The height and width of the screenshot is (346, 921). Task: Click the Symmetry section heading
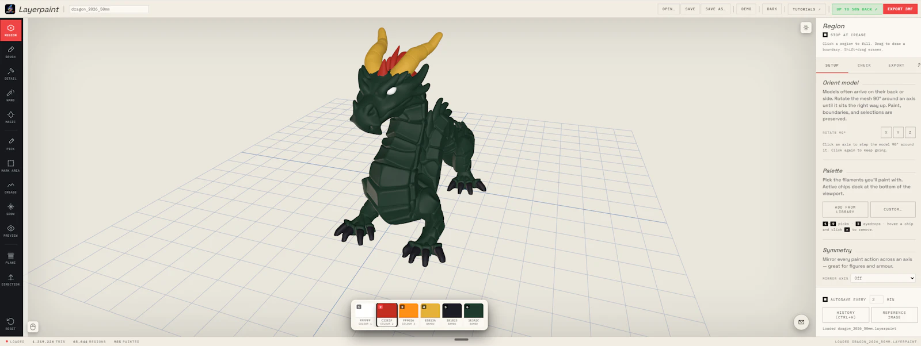coord(837,250)
